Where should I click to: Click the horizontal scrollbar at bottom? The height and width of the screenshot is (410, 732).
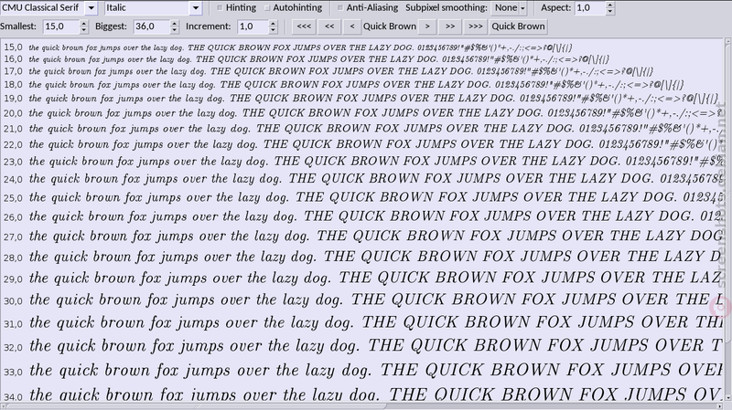click(361, 405)
